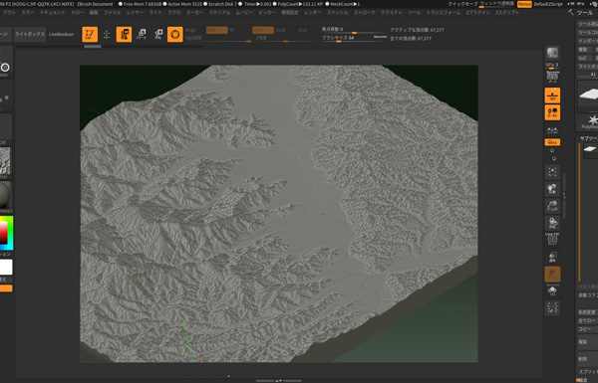The width and height of the screenshot is (598, 383).
Task: Open the Zプラグイン menu
Action: click(x=477, y=13)
